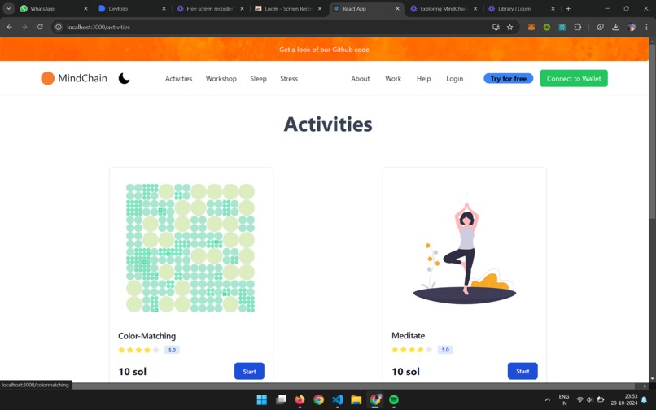Open the Extensions puzzle piece menu
This screenshot has height=410, width=656.
pyautogui.click(x=577, y=27)
